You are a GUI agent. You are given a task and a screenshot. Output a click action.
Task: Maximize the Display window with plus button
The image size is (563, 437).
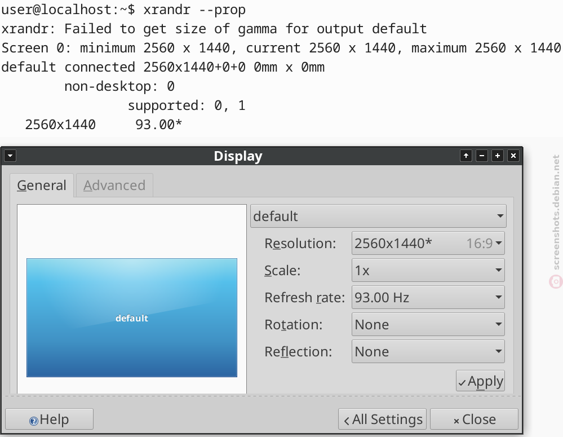[x=498, y=156]
